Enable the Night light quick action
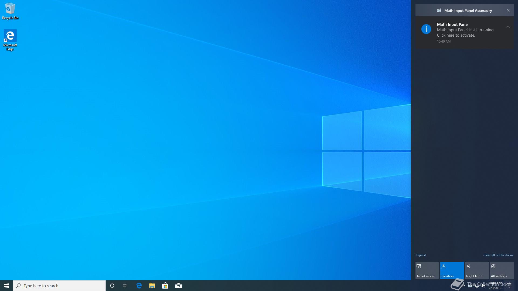This screenshot has width=518, height=291. tap(477, 271)
